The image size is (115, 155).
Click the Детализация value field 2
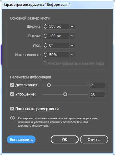point(97,85)
